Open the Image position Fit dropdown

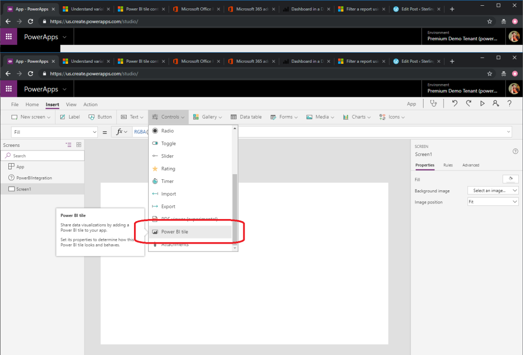click(x=493, y=202)
